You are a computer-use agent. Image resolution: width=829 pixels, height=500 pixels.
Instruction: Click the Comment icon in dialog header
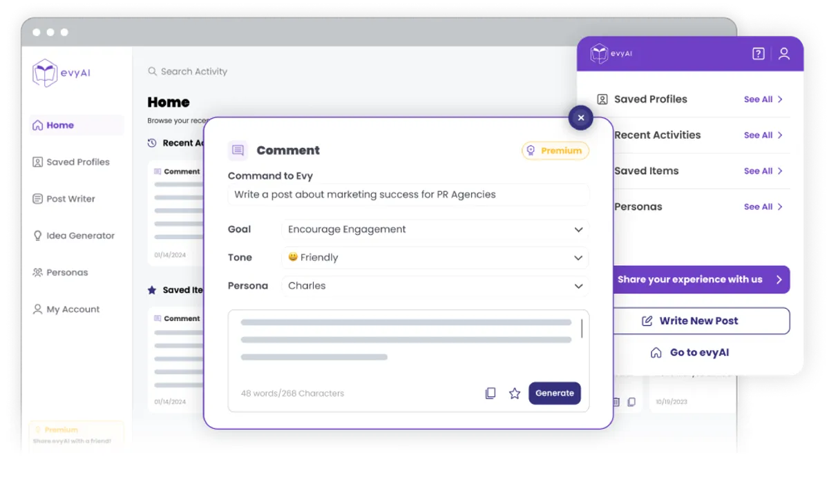click(238, 151)
